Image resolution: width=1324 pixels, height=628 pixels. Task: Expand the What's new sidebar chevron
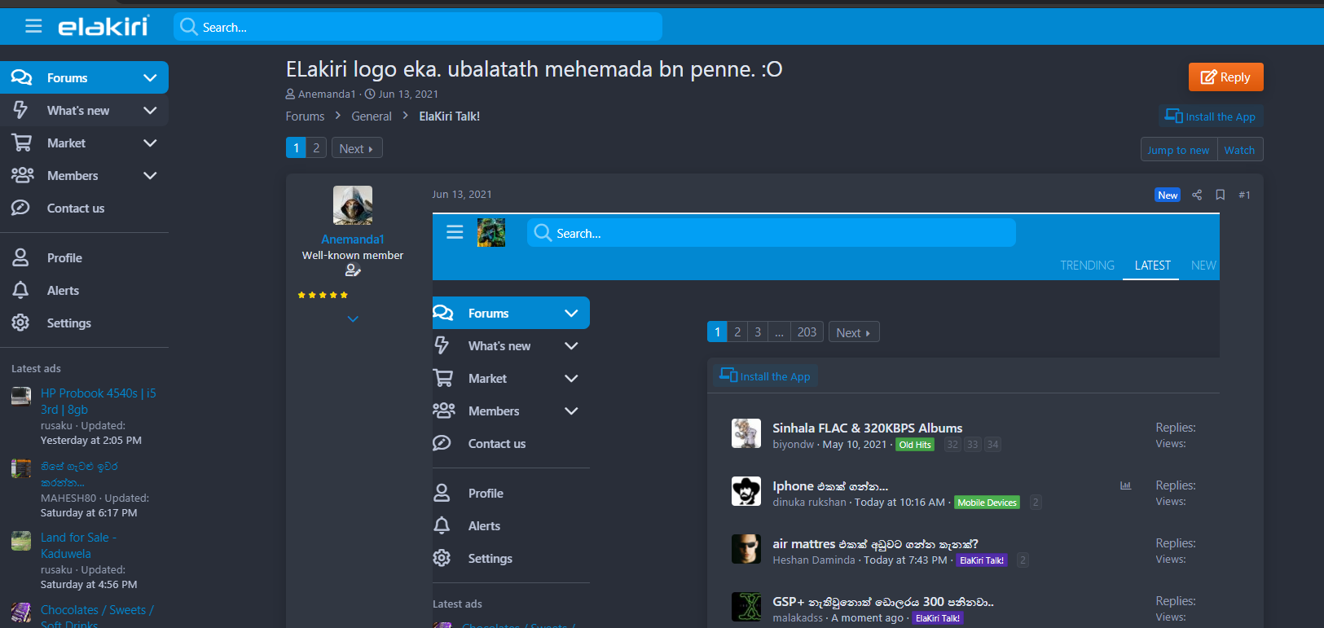(150, 111)
